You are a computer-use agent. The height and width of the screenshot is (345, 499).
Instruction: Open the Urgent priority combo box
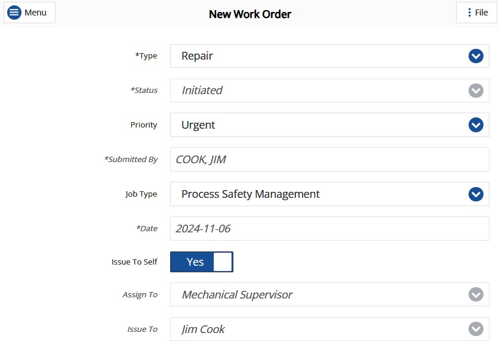tap(329, 125)
